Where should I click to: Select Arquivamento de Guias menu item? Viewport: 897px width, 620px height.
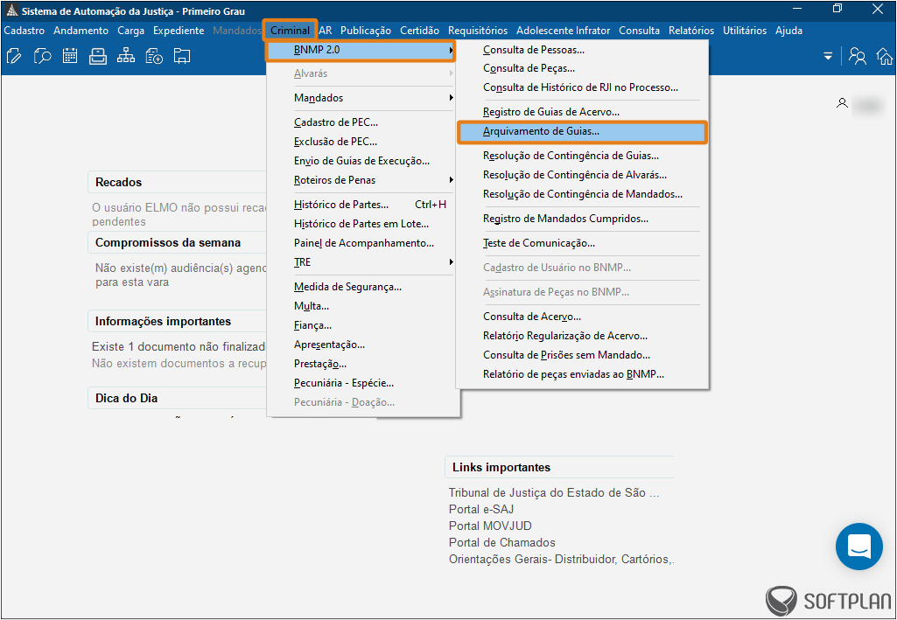(x=582, y=131)
